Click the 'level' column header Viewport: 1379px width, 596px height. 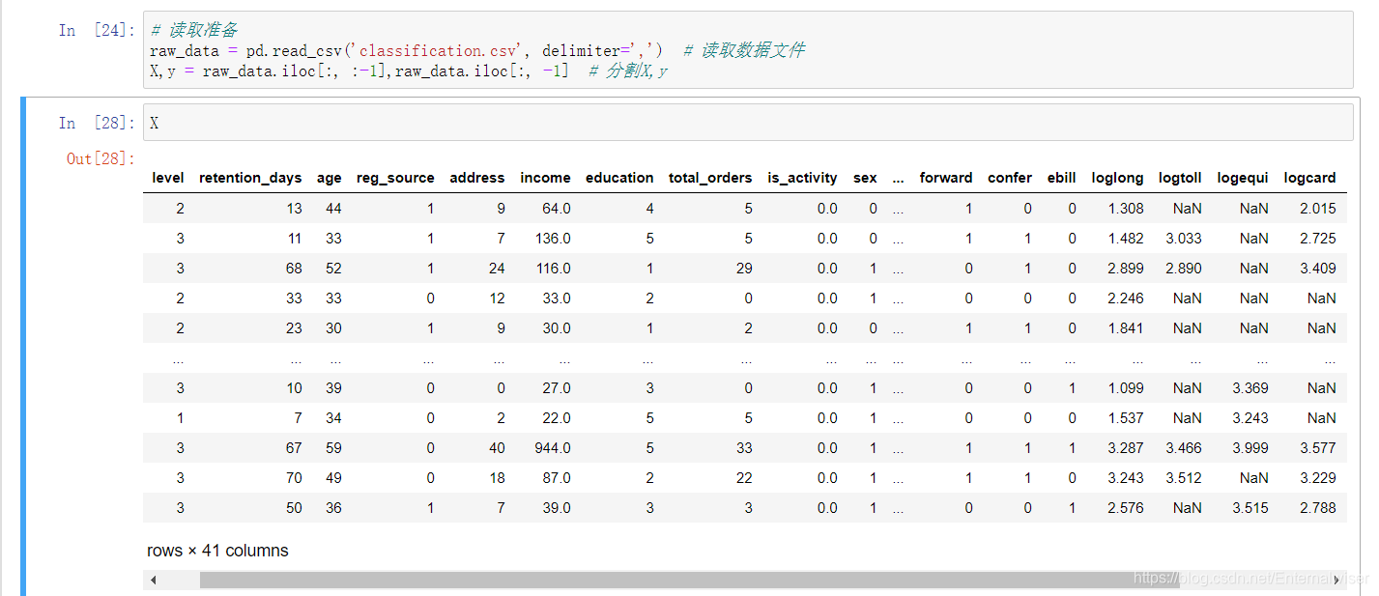[168, 178]
